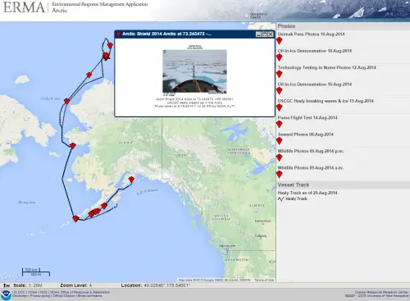Click the red marker under Puma Flight Test 14-Aug-2014

pos(279,124)
